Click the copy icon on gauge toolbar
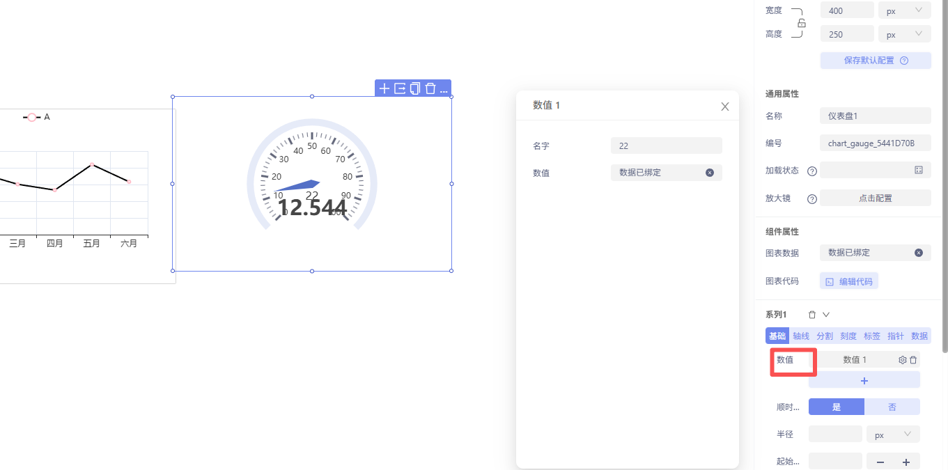 415,88
